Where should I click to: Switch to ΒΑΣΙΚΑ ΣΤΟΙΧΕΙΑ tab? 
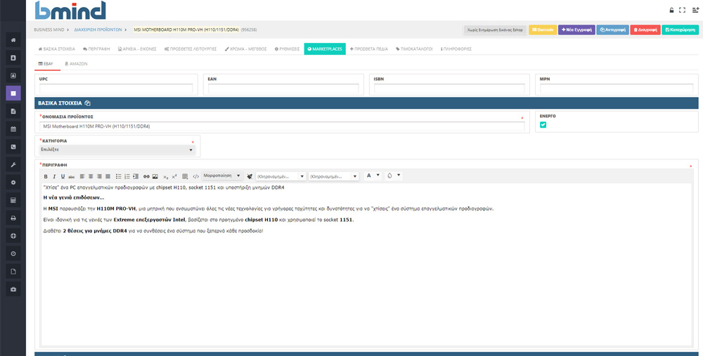(56, 49)
